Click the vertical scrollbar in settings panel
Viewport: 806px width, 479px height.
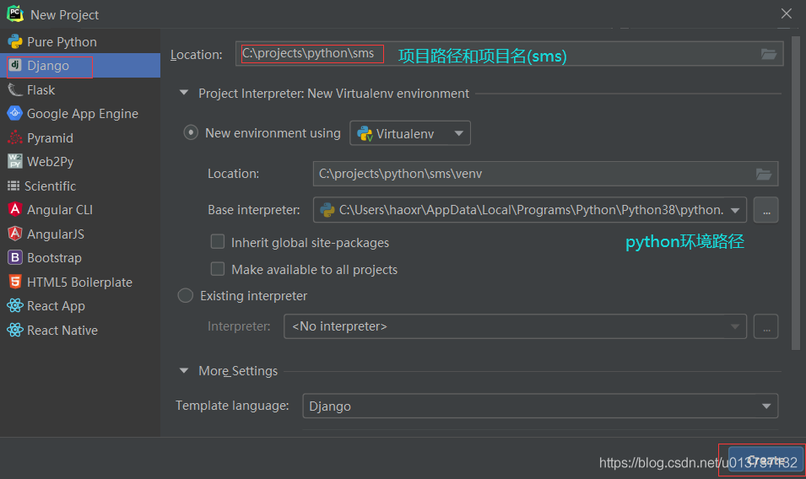(796, 192)
